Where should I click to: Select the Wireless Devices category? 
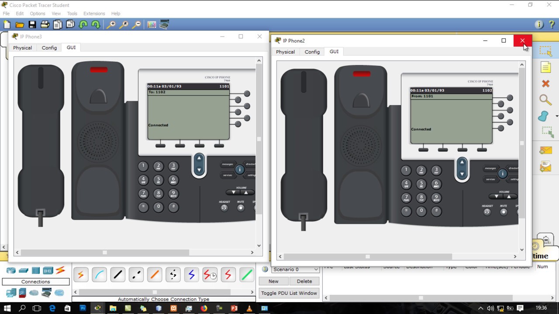click(48, 270)
